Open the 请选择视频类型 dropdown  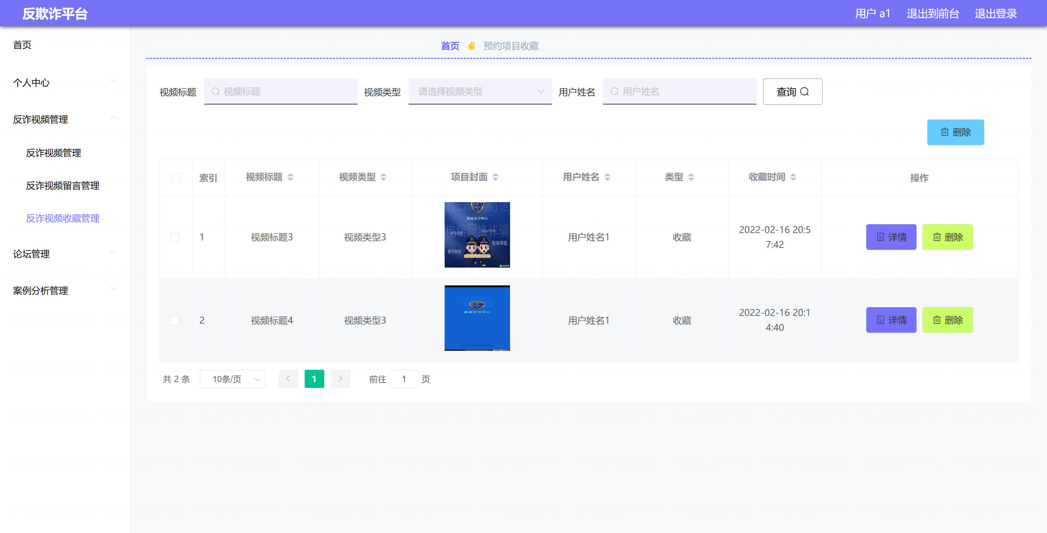tap(480, 92)
